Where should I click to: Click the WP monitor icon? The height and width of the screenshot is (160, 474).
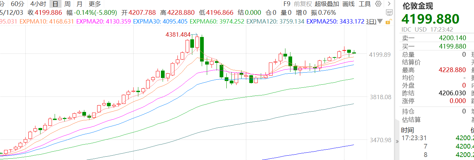pyautogui.click(x=389, y=13)
